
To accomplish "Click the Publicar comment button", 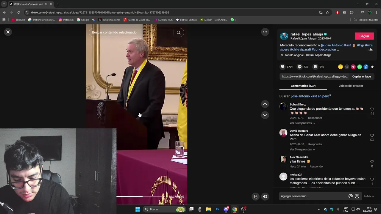I will coord(369,196).
